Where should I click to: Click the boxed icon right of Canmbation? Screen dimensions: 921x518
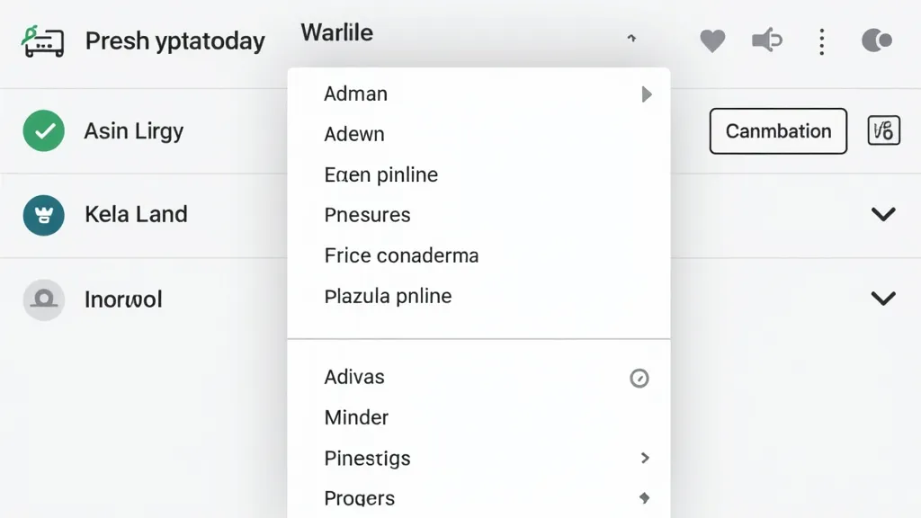(x=883, y=131)
